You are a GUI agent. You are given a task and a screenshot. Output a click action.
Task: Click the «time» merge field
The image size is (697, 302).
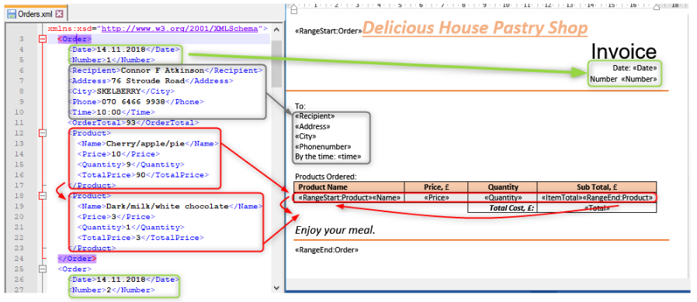[349, 156]
